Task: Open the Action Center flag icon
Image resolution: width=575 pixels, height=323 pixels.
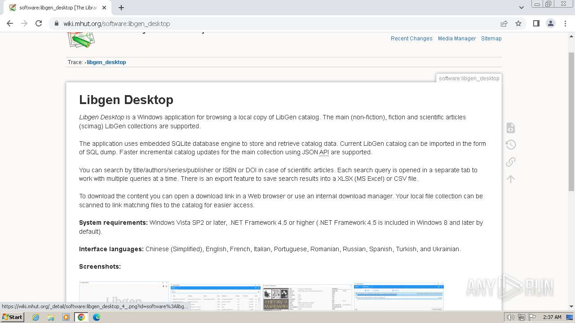Action: 532,317
